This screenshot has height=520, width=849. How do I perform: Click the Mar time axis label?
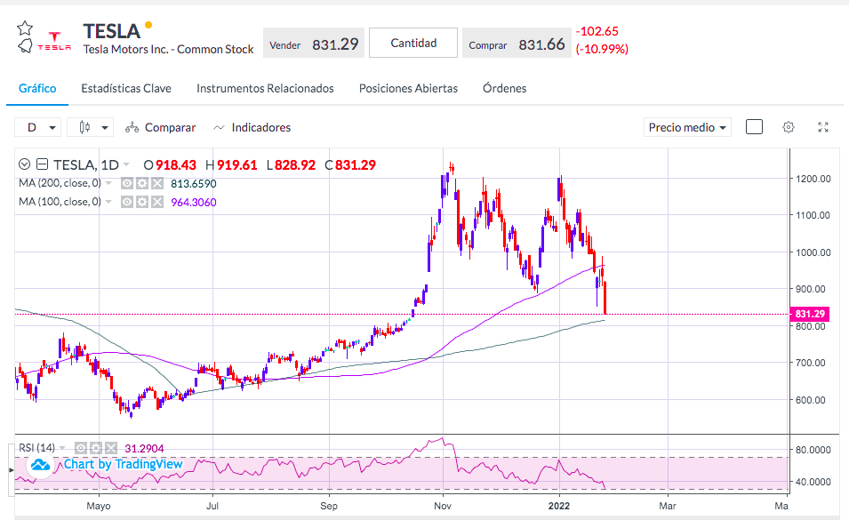[668, 506]
